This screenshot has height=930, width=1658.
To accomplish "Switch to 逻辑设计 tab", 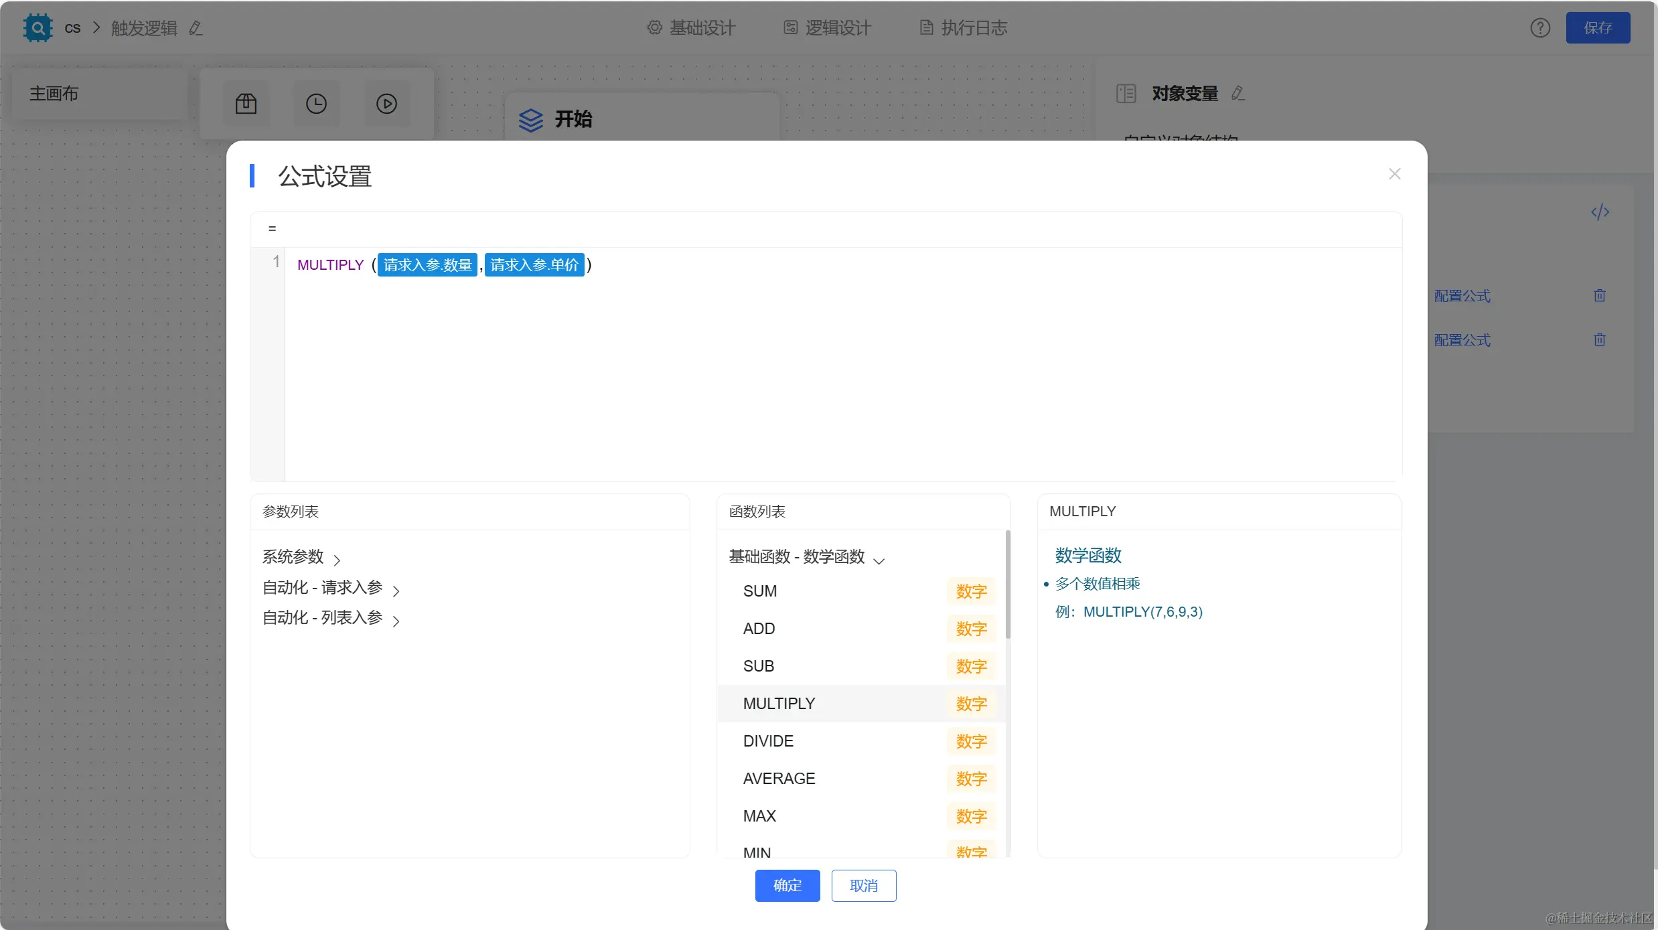I will point(828,27).
